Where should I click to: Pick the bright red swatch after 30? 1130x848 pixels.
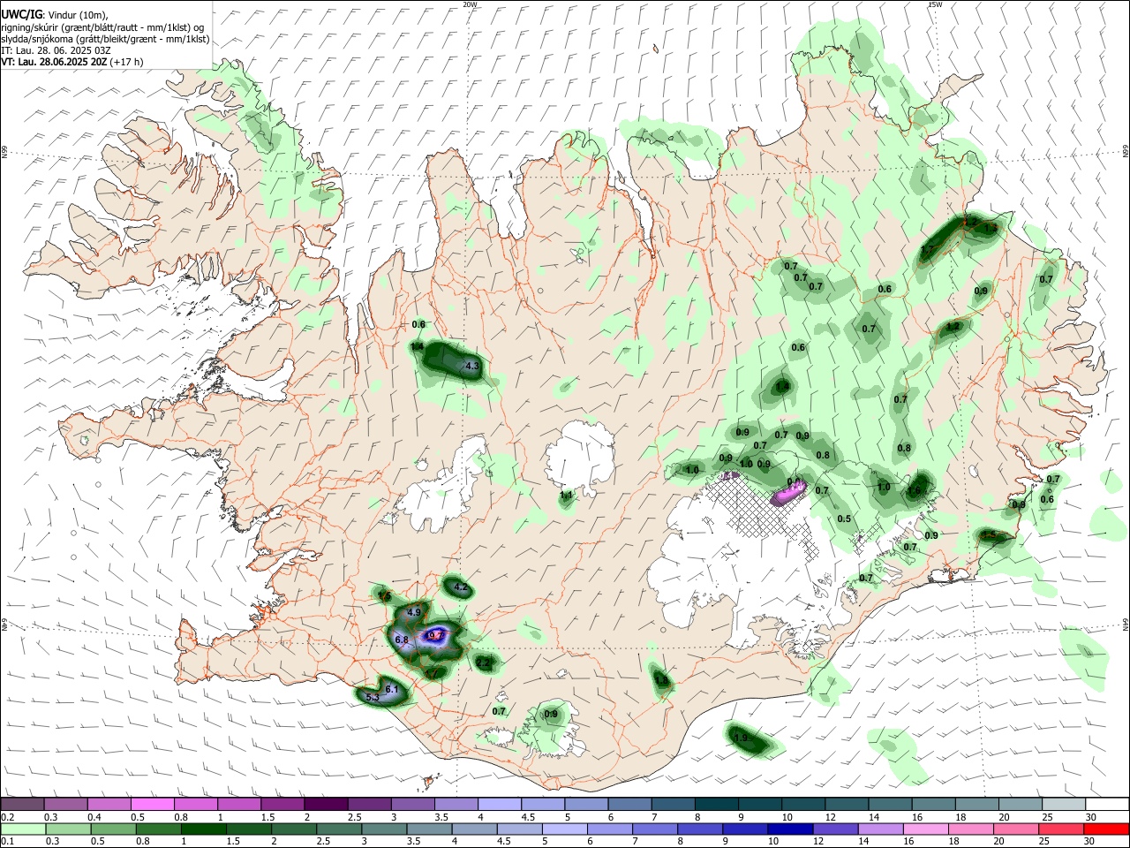[x=1105, y=829]
